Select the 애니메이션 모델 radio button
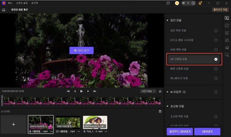The image size is (231, 137). pos(216,78)
